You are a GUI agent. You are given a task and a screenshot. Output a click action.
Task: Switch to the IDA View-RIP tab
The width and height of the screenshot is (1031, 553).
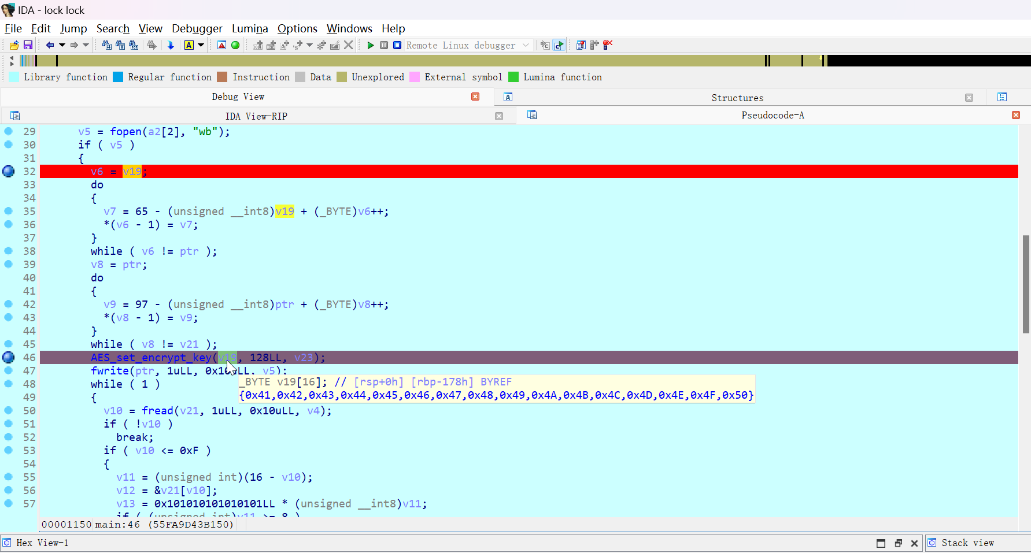tap(256, 116)
